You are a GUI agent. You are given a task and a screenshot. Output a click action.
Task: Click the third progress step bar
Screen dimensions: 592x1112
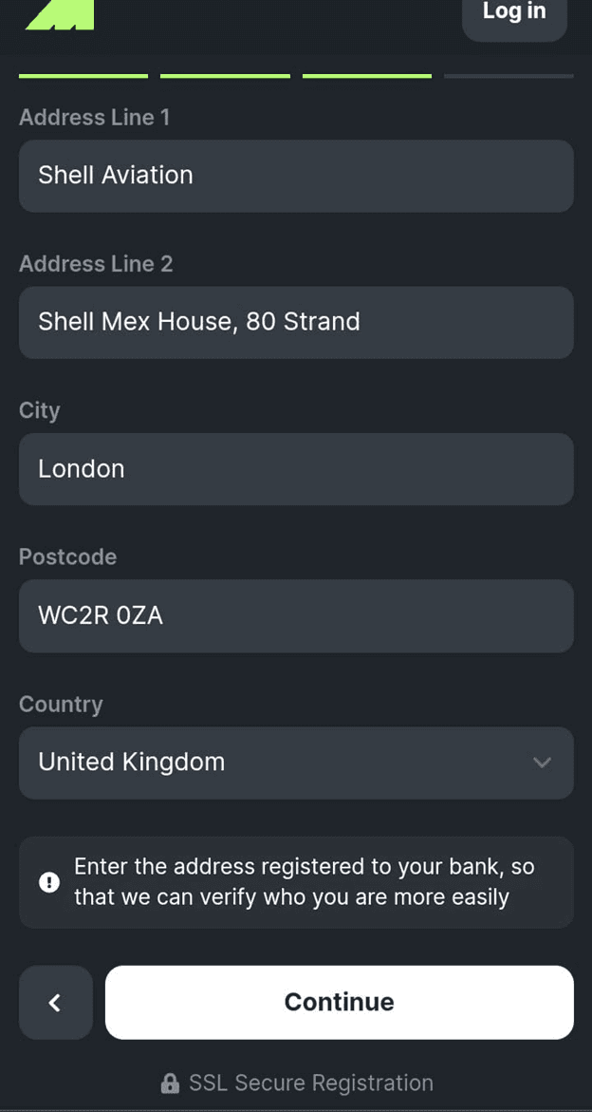367,76
